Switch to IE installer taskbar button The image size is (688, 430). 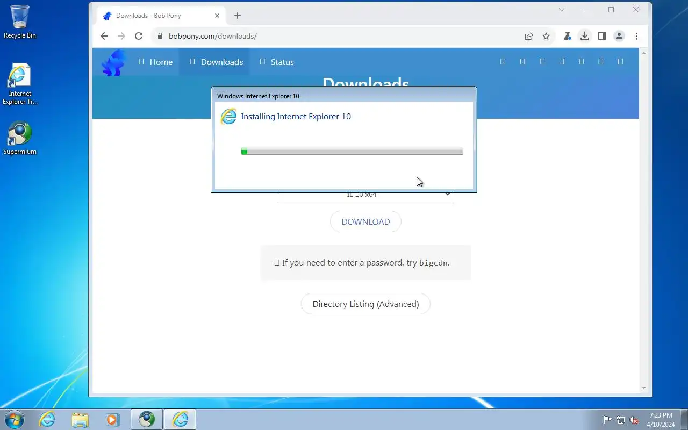point(180,419)
